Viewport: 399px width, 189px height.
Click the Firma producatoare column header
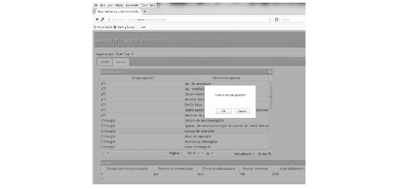coord(218,168)
